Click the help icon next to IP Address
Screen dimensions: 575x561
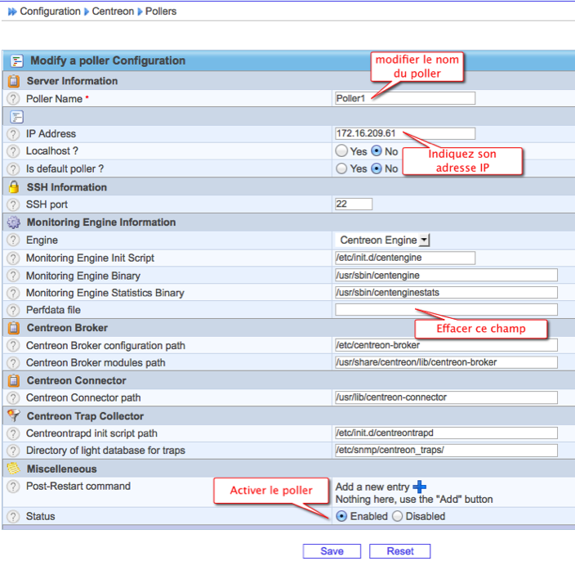click(x=13, y=134)
